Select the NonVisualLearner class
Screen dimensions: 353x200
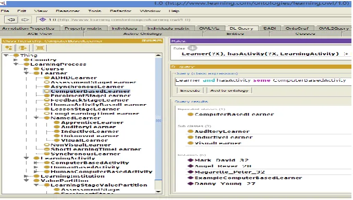pos(81,145)
